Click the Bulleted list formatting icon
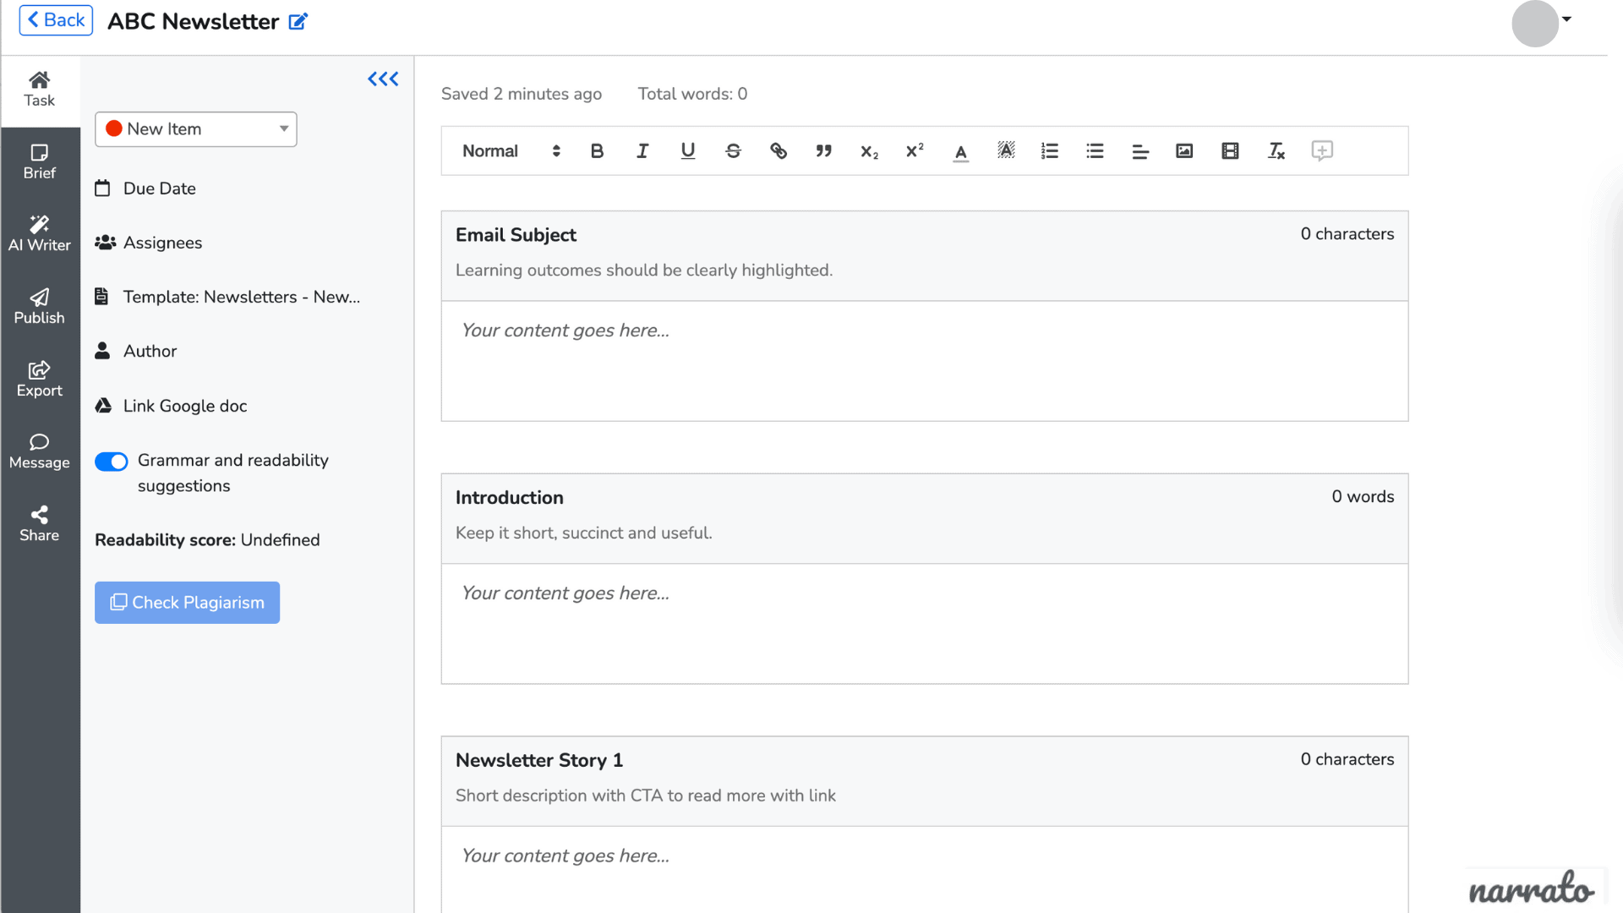 1095,150
